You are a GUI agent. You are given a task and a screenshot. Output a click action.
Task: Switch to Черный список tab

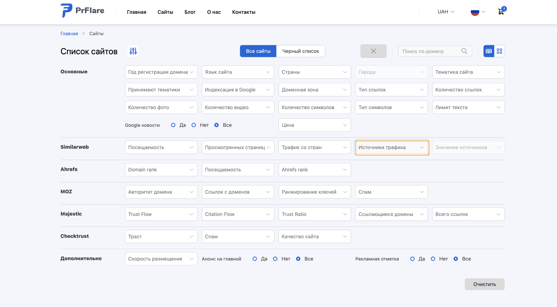pos(301,51)
